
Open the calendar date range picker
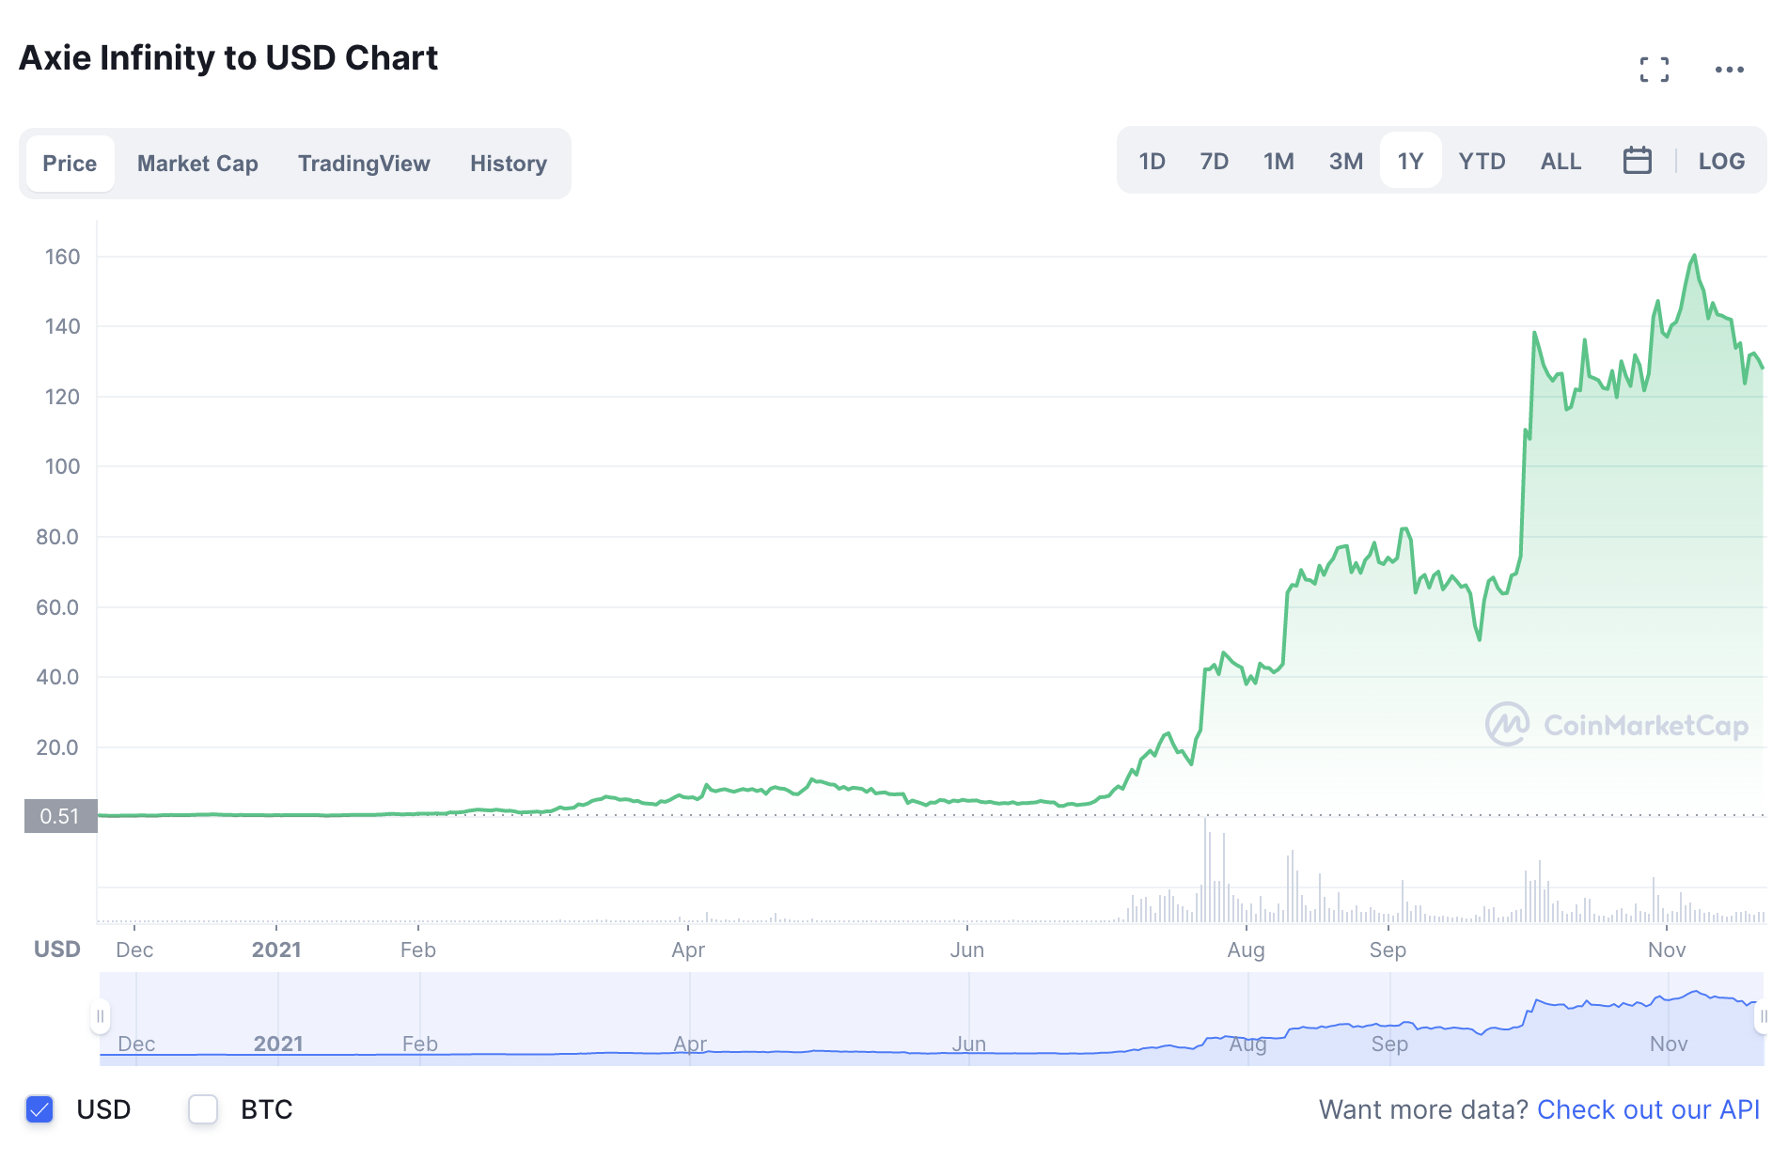click(1637, 161)
